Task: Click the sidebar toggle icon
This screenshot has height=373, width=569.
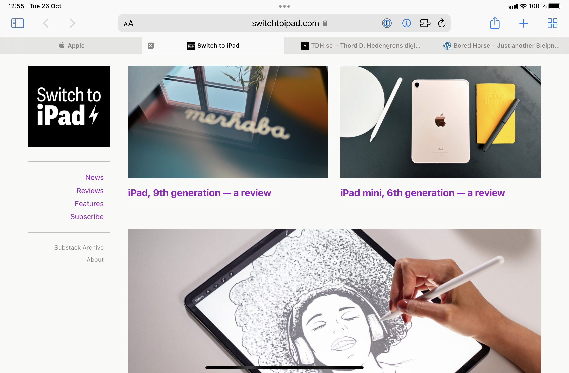Action: (18, 23)
